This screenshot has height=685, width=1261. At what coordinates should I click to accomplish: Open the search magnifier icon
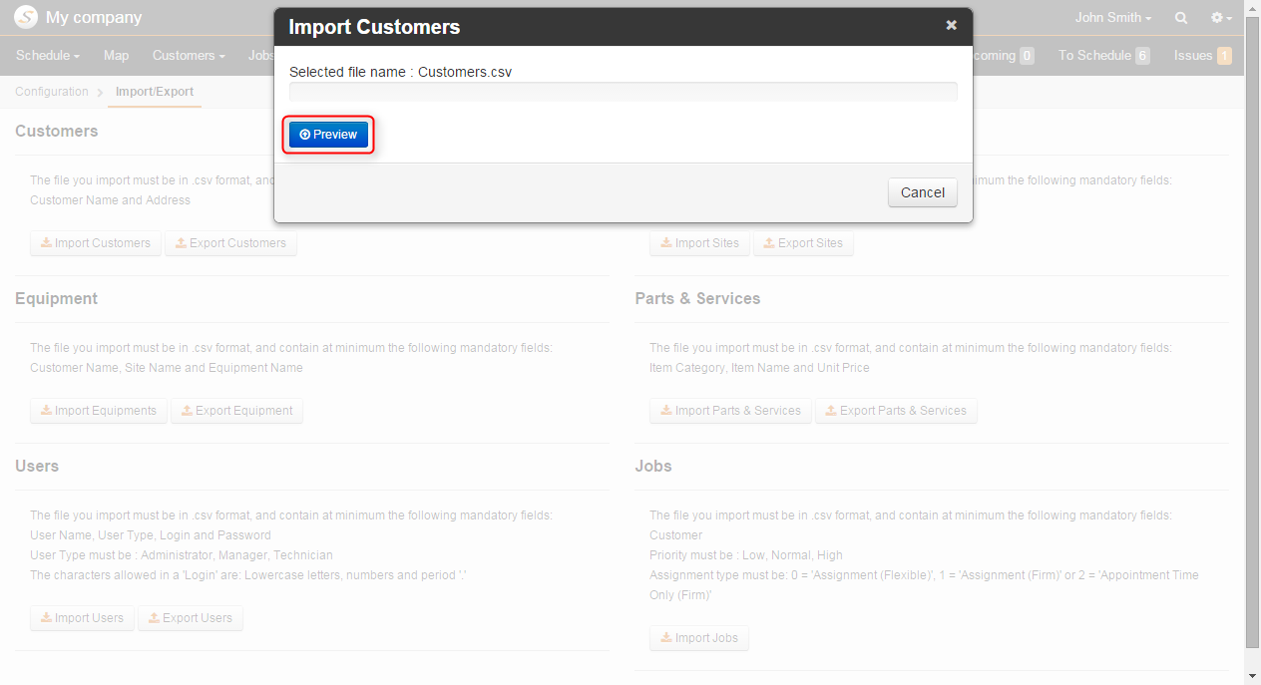(x=1181, y=18)
